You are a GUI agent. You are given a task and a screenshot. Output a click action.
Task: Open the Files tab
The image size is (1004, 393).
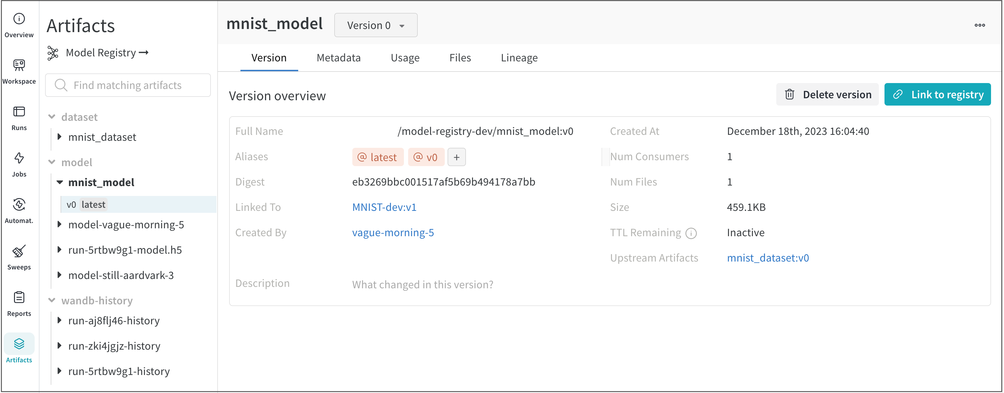click(460, 58)
